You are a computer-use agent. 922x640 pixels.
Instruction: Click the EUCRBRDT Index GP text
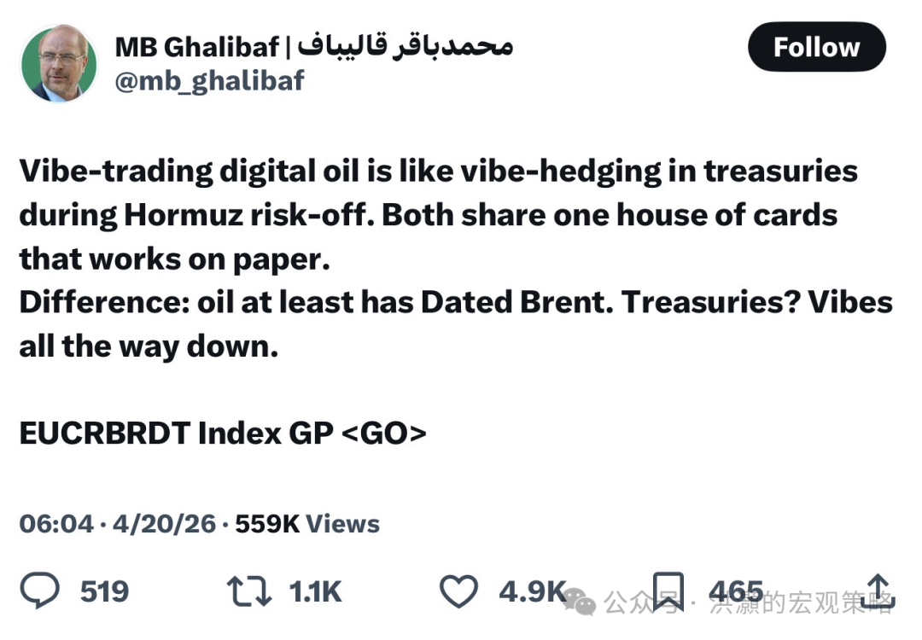(177, 433)
